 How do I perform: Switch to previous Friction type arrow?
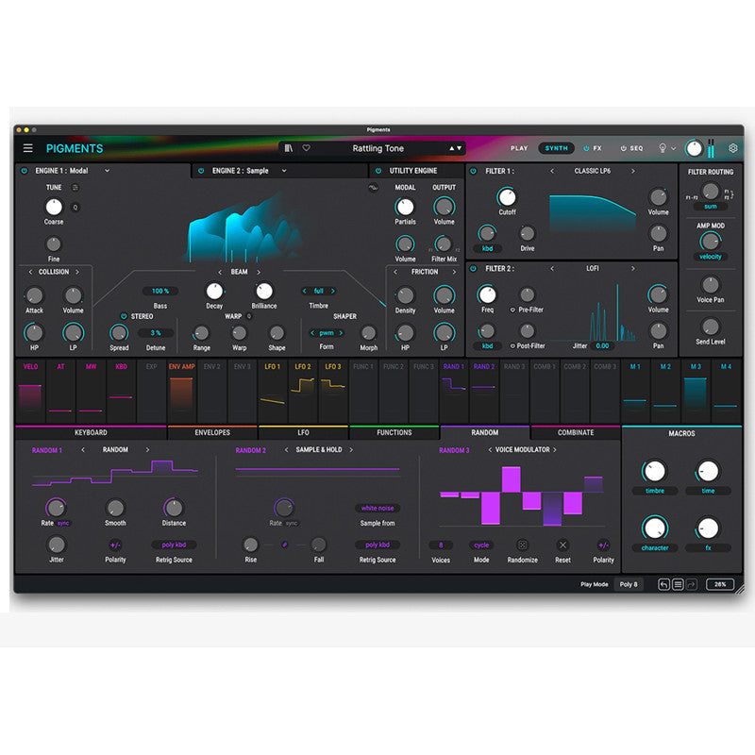395,272
